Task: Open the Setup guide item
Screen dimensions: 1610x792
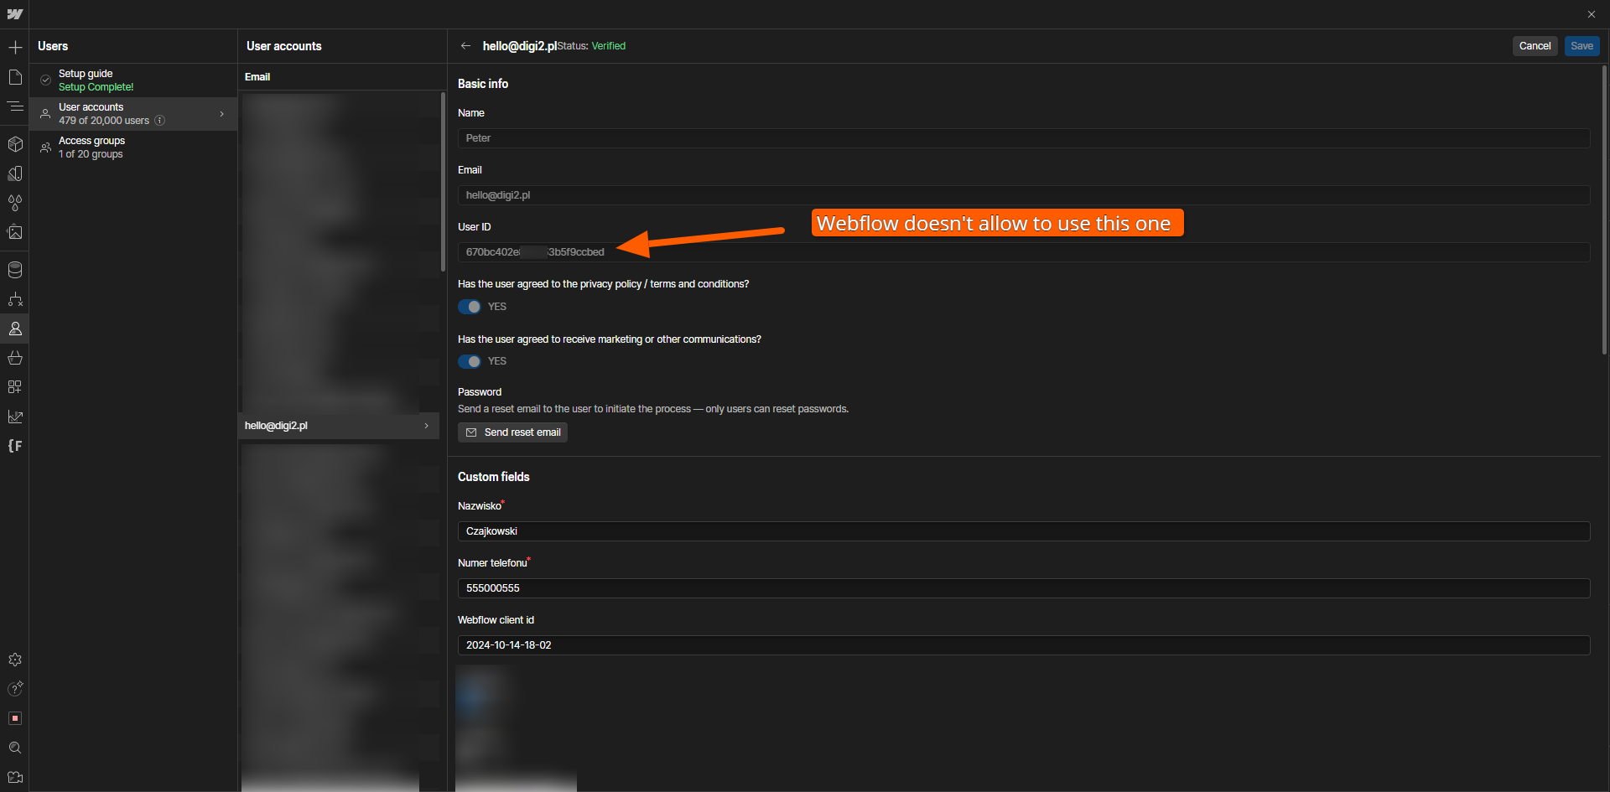Action: coord(133,80)
